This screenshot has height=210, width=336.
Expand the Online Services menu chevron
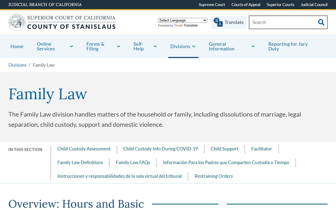coord(71,46)
